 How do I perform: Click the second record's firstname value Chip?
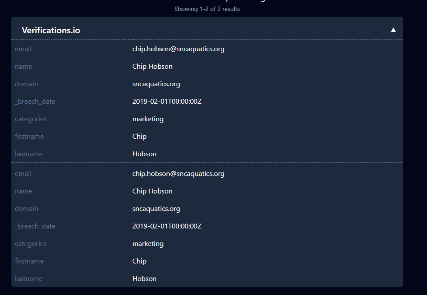click(139, 261)
